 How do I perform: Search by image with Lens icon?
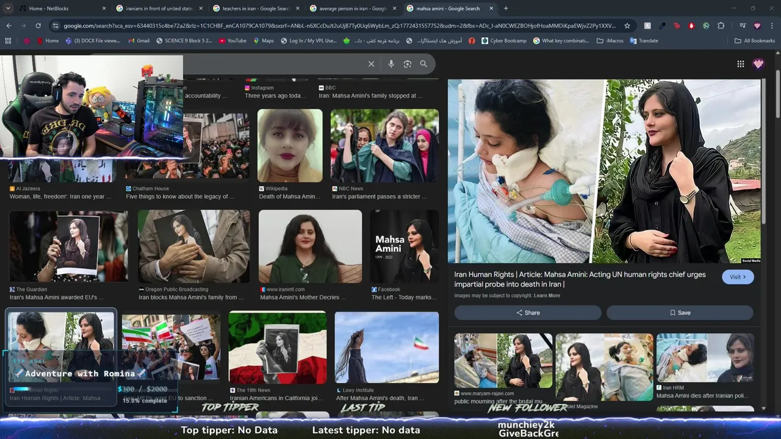408,64
